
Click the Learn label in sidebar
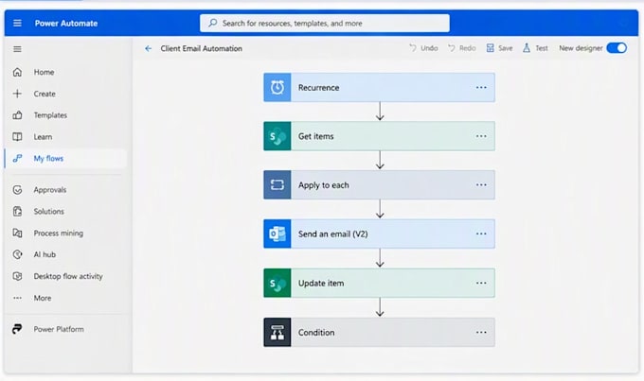43,137
